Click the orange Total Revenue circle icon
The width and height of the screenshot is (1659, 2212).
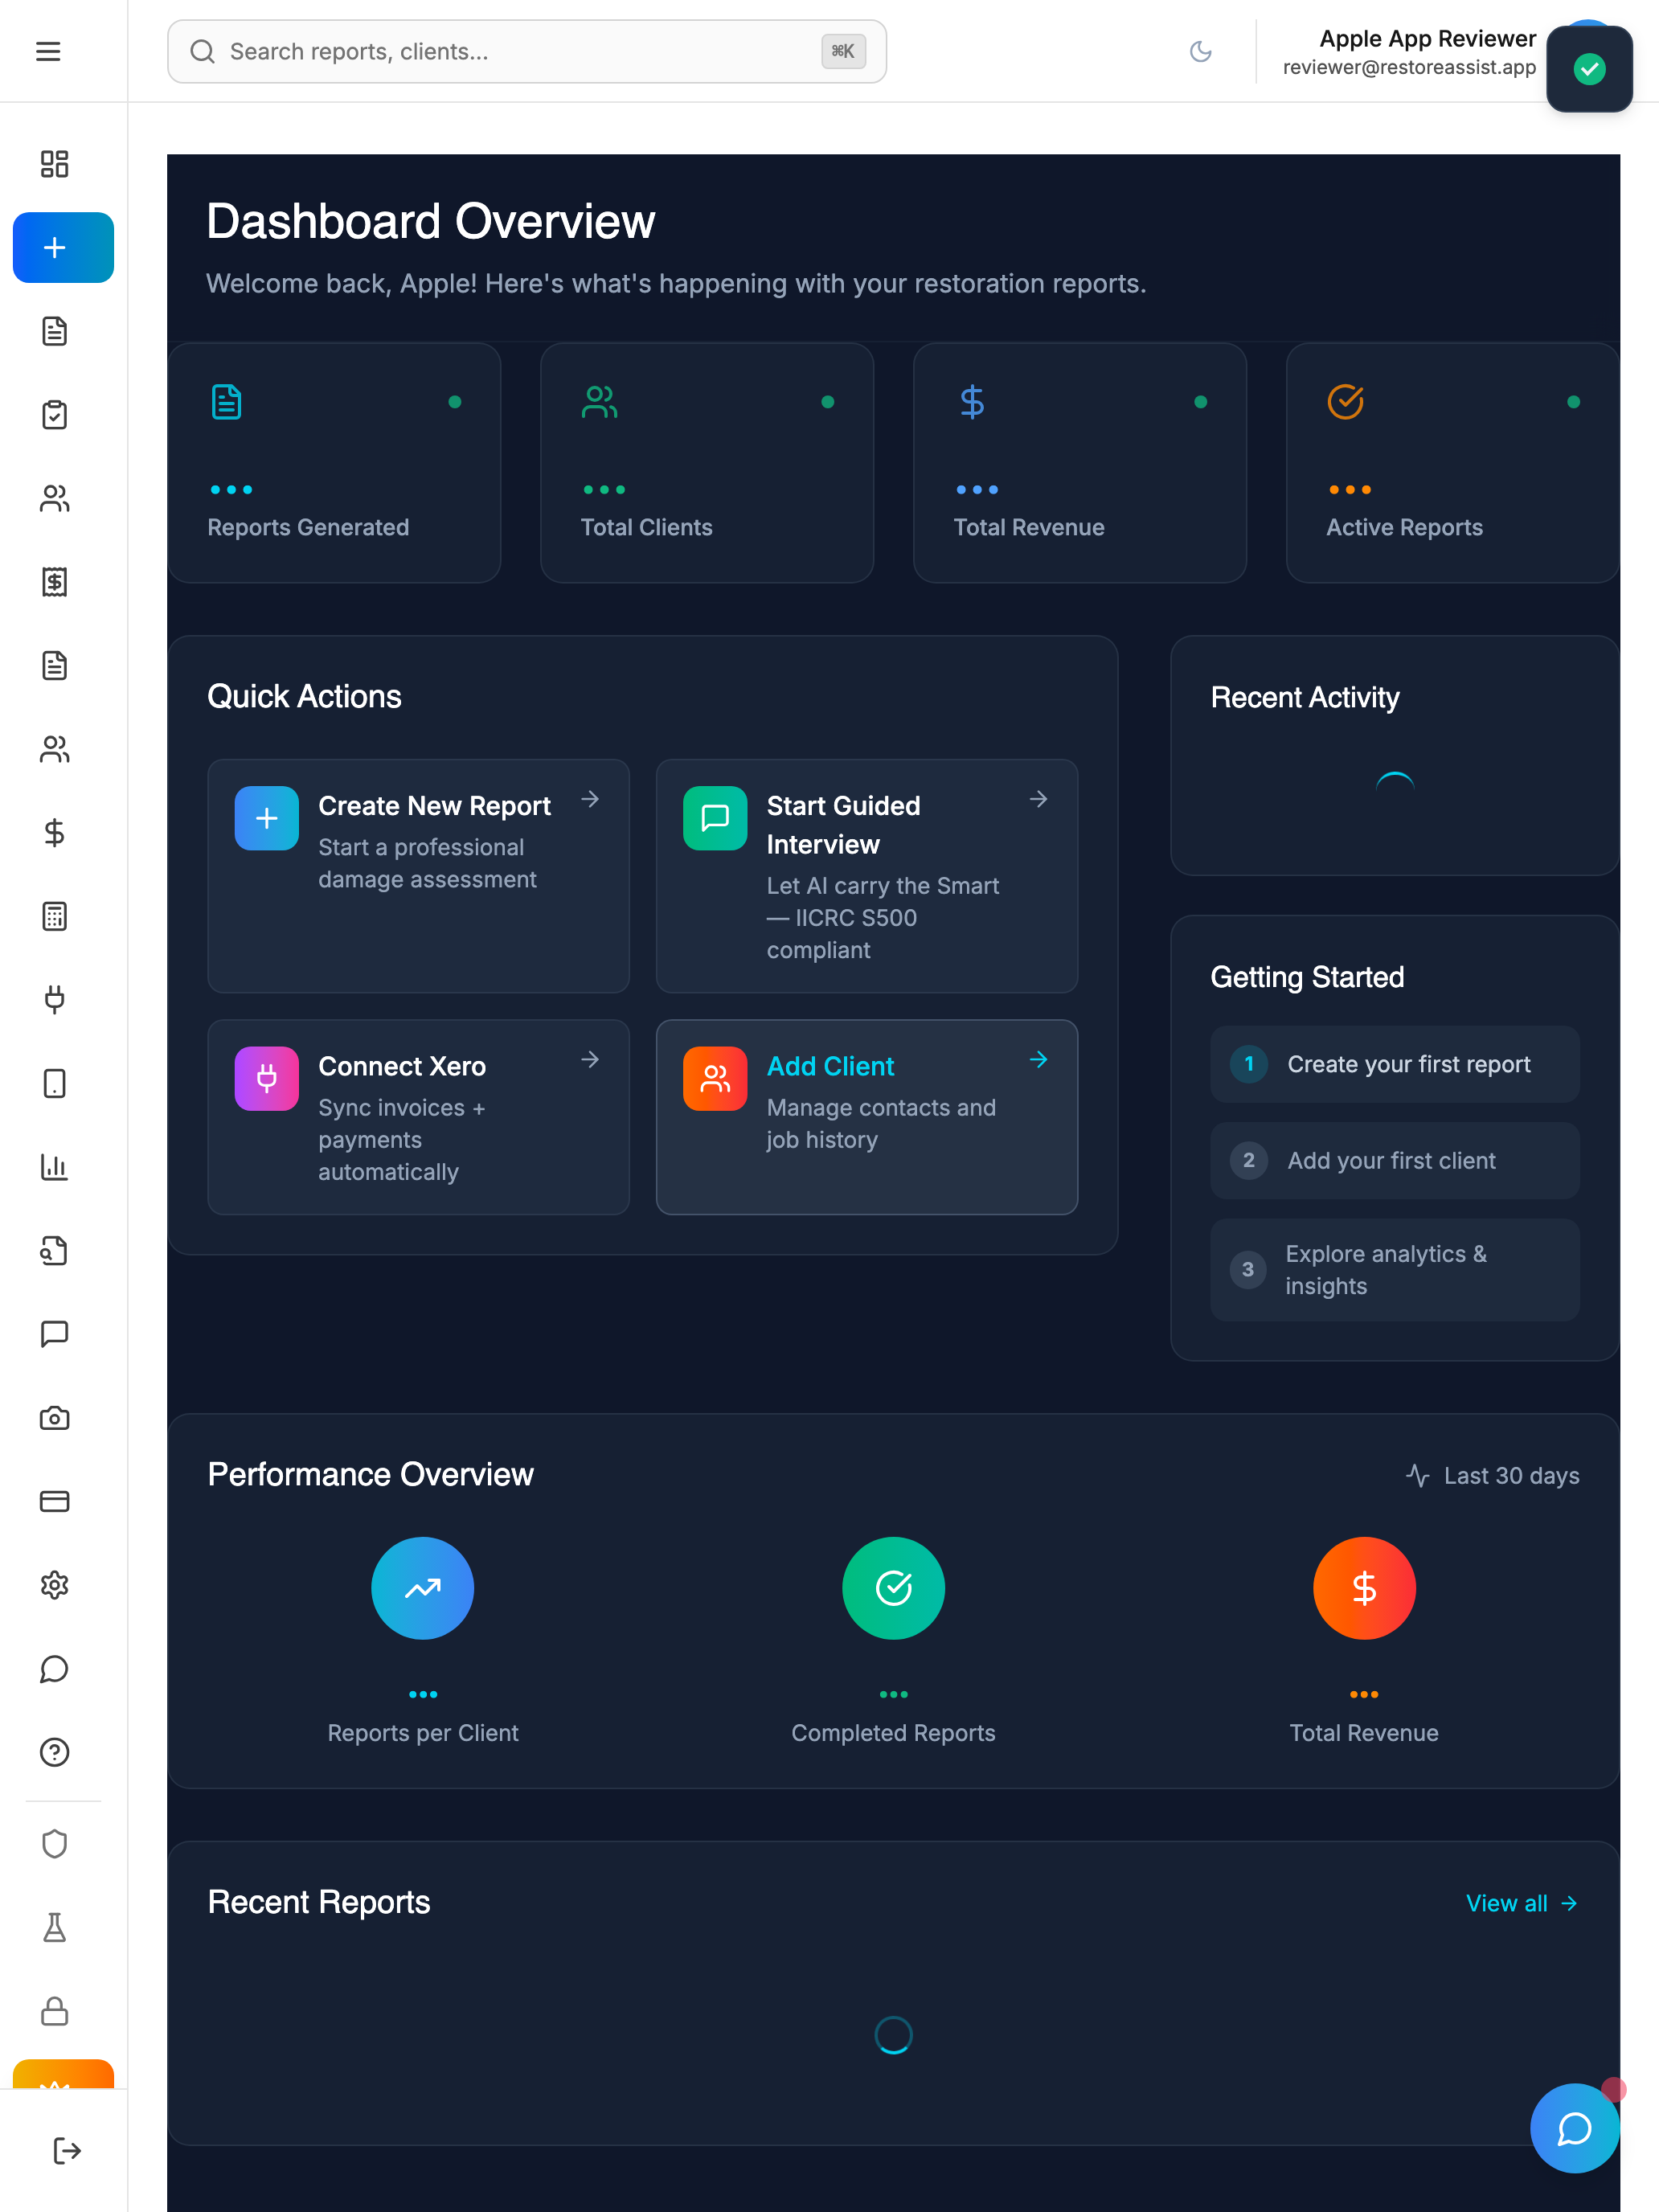point(1364,1588)
